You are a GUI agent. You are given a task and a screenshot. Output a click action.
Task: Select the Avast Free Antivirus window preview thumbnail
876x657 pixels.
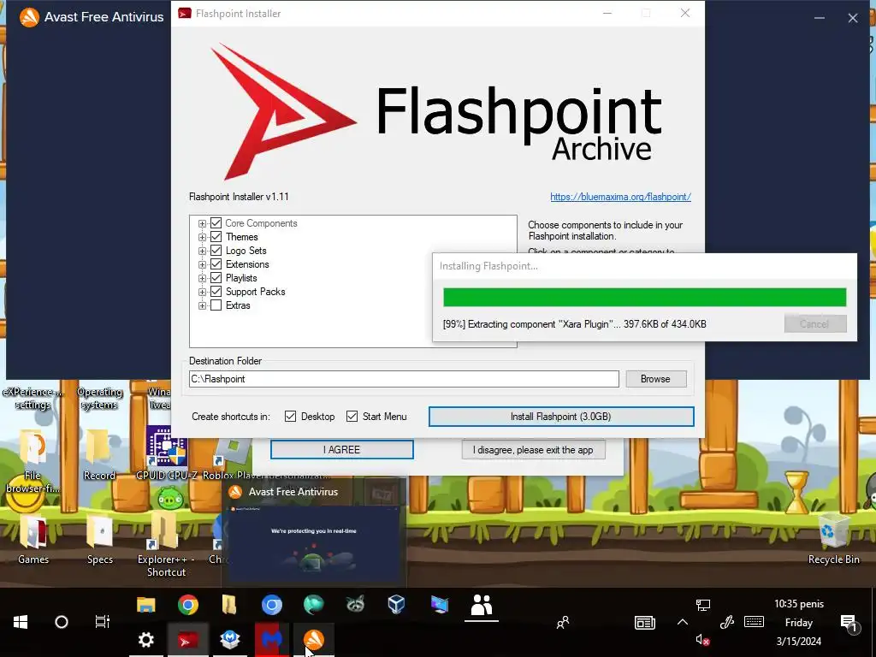point(313,531)
